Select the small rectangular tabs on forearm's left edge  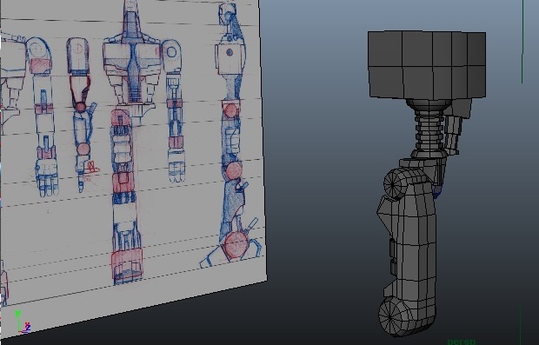[392, 256]
